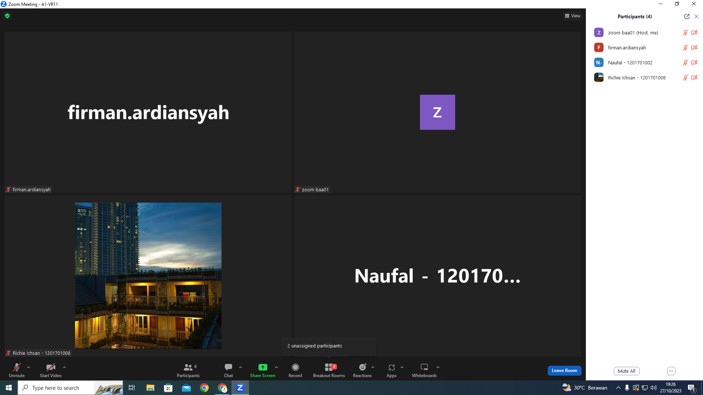Click Richie Ichsan's photo avatar in list

[x=599, y=78]
